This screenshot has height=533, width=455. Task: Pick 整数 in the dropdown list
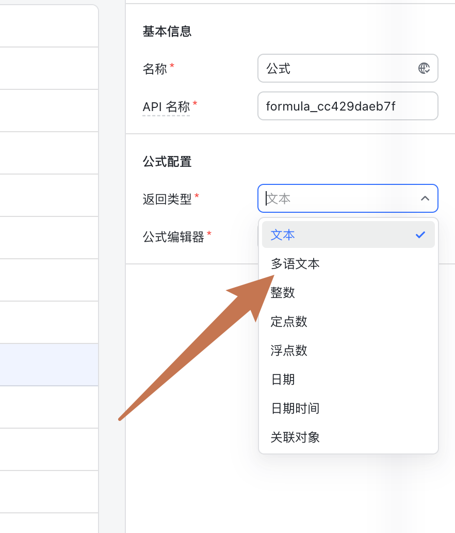(x=348, y=293)
